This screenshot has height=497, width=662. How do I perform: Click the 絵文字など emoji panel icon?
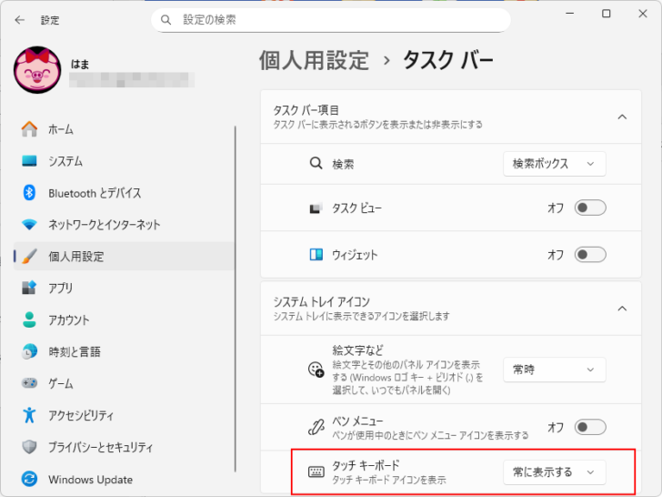coord(316,370)
